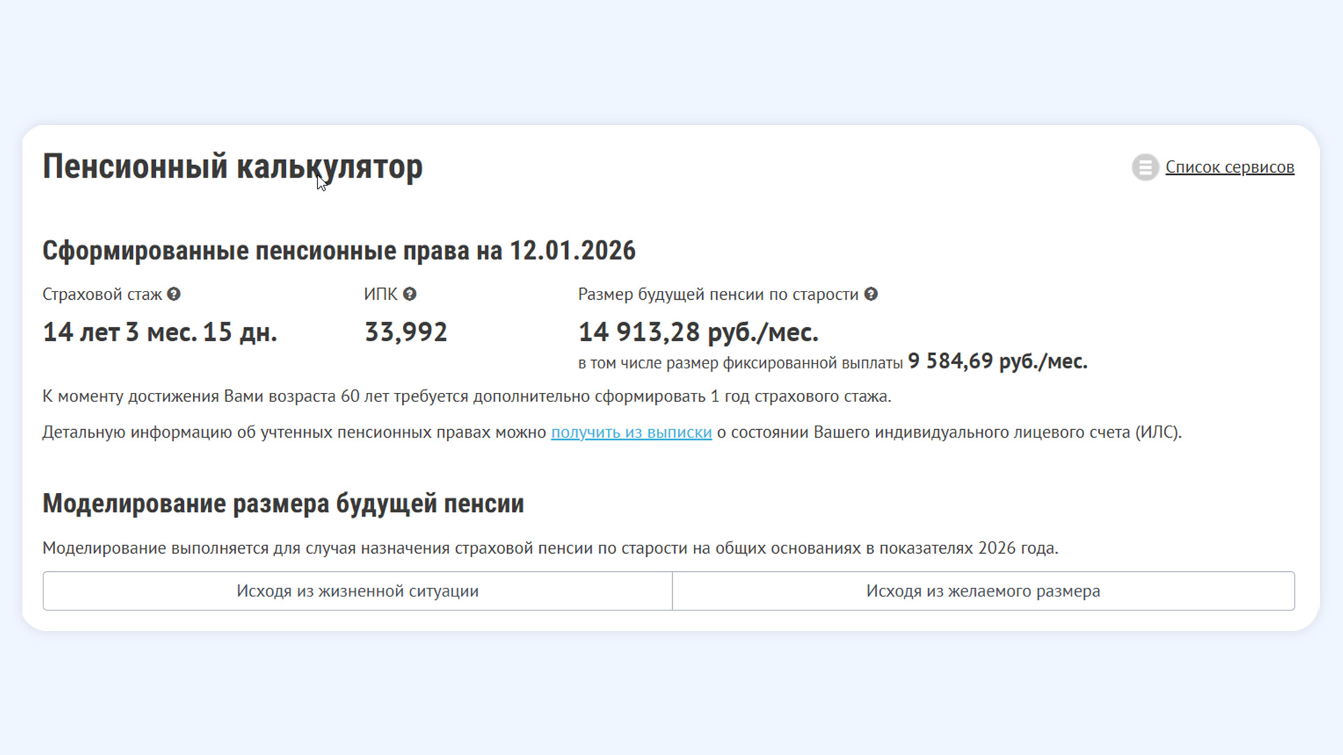Select the Исходя из желаемого размера tab
Viewport: 1343px width, 755px height.
point(983,591)
